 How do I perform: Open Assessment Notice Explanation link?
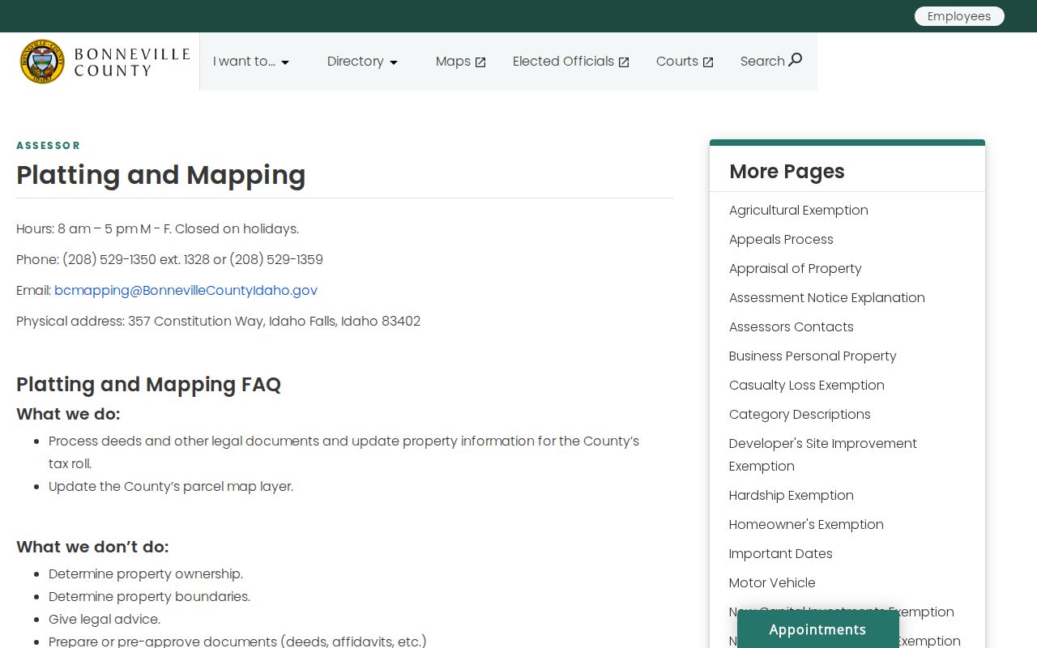pyautogui.click(x=826, y=297)
